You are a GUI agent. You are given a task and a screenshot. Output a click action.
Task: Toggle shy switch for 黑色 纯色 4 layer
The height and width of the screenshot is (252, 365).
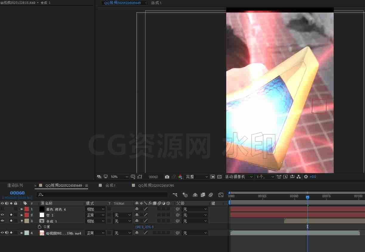[137, 209]
